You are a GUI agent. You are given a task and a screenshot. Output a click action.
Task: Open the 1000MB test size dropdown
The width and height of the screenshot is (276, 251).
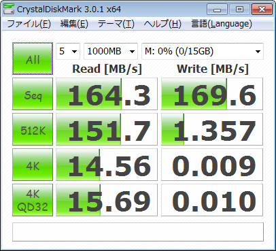coord(111,51)
